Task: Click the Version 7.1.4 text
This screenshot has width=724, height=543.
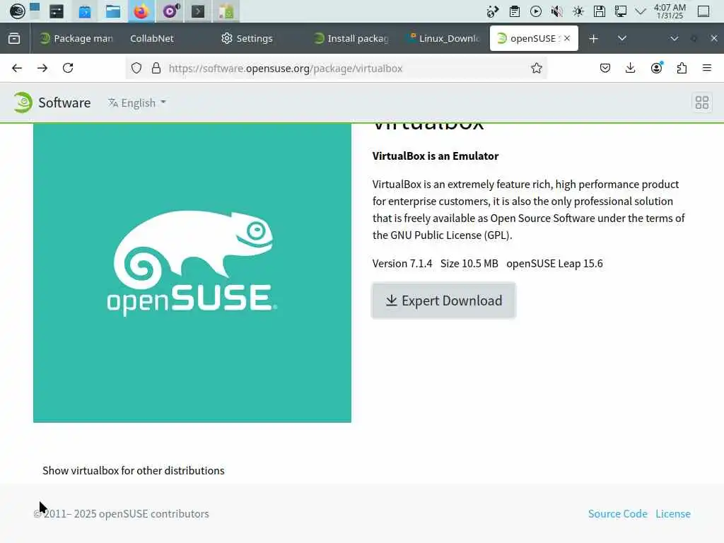Action: point(402,264)
